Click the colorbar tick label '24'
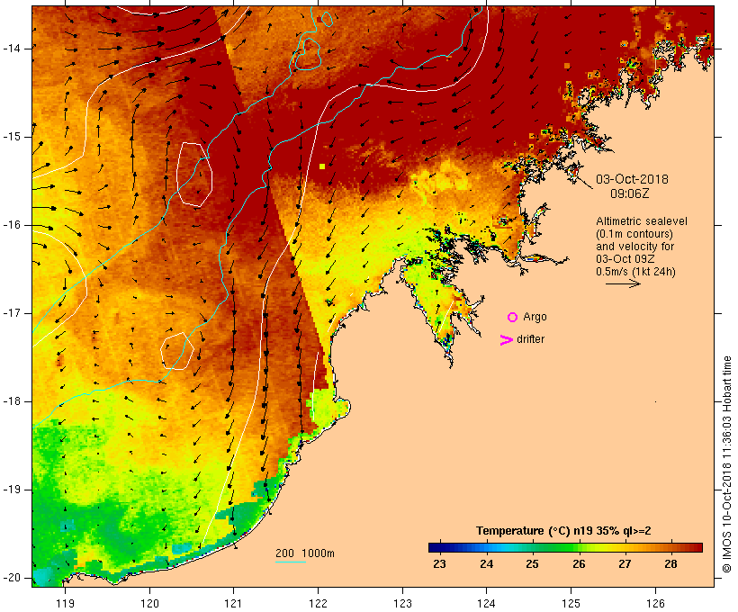 click(x=486, y=563)
